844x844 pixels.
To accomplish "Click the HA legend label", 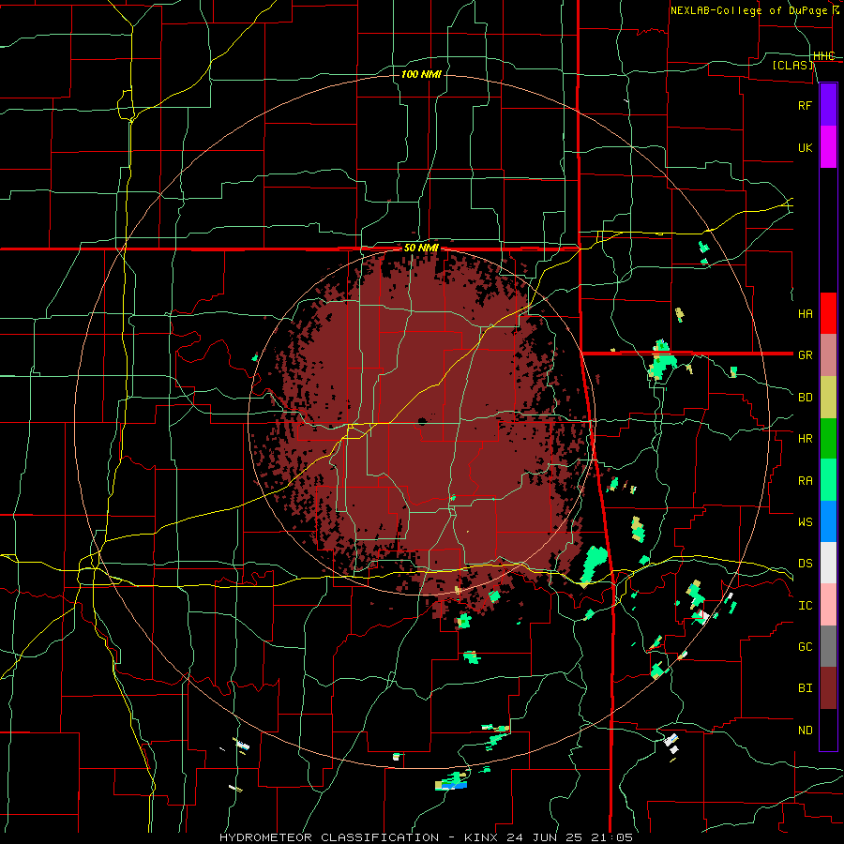I will click(805, 314).
